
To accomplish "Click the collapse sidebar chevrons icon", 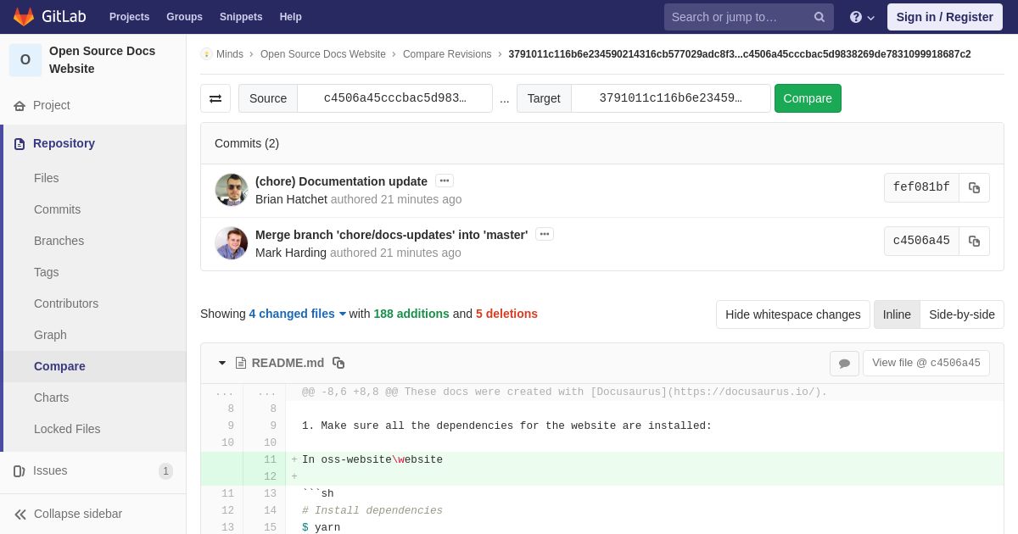I will (20, 514).
